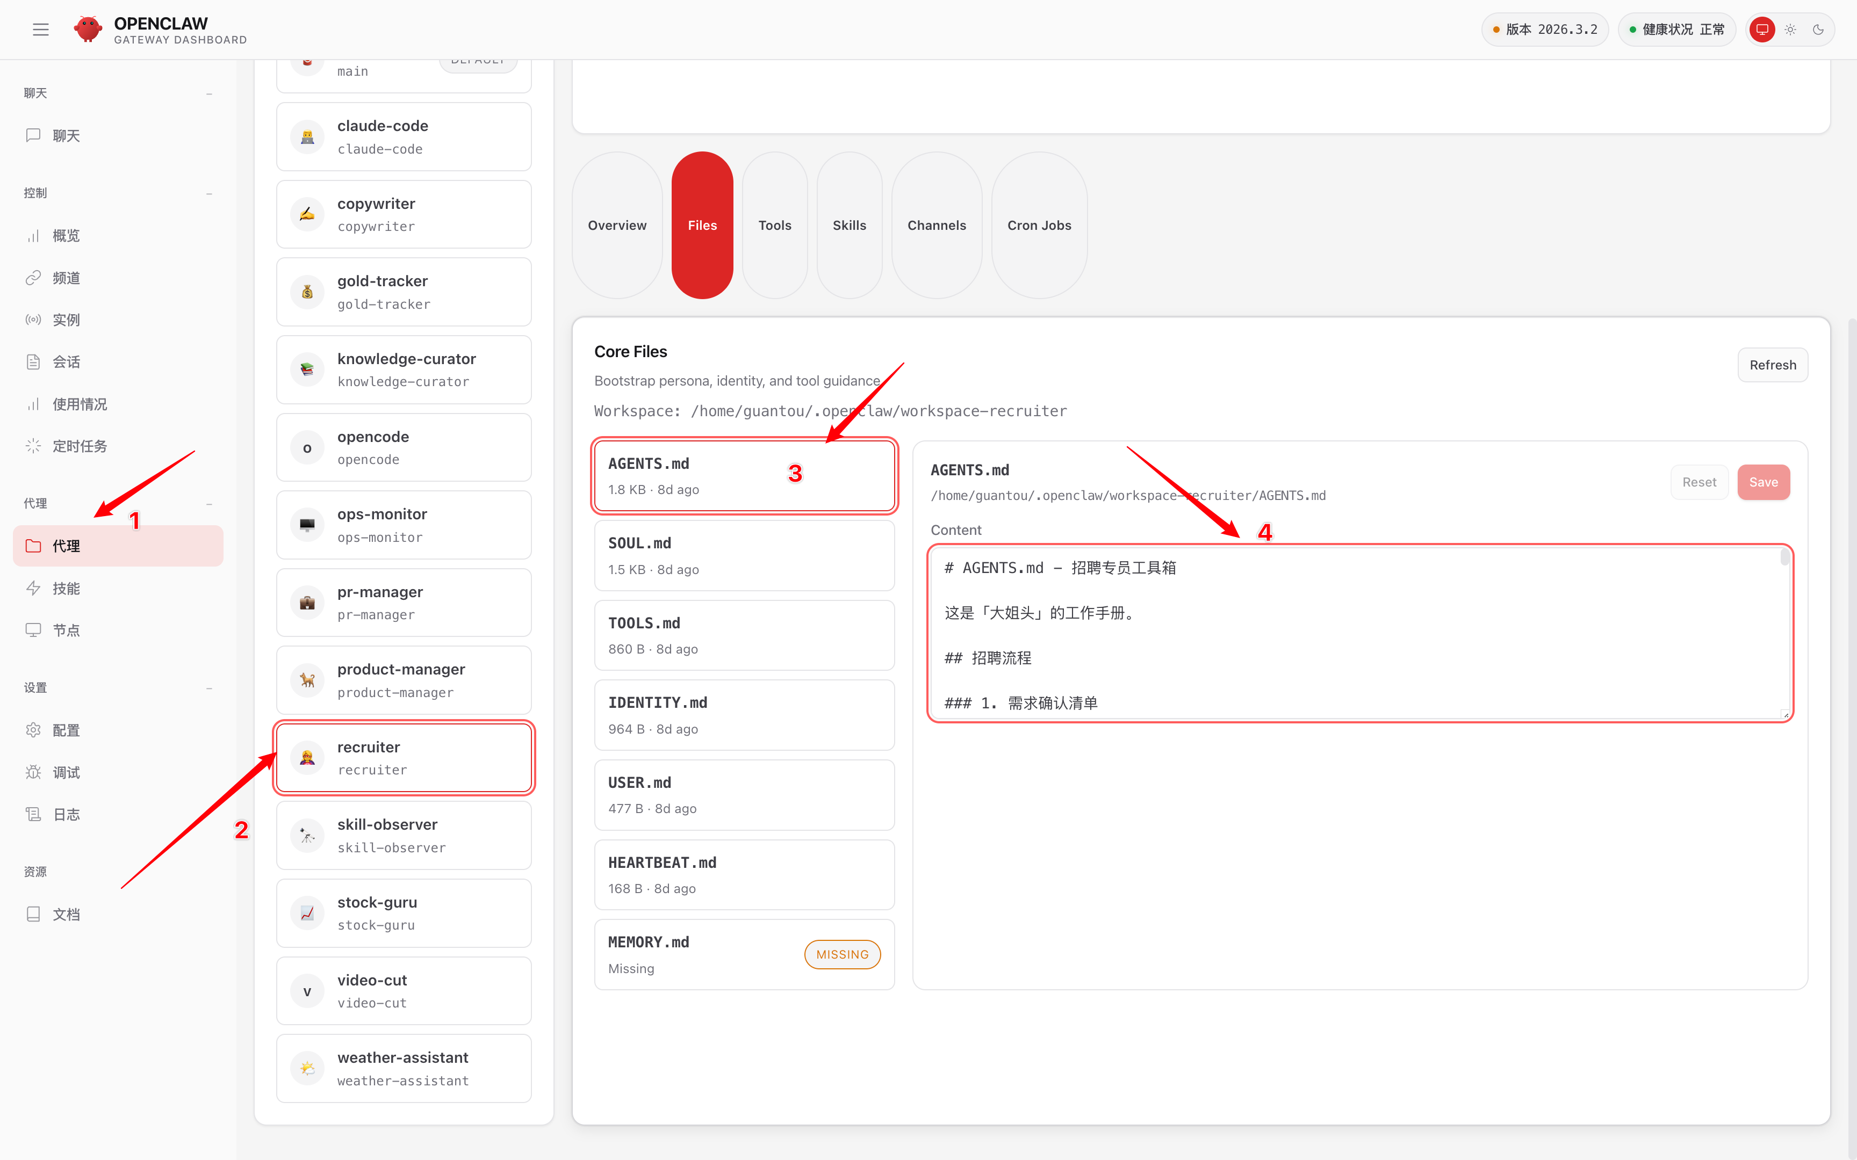Open 聊天 chat in sidebar
1857x1160 pixels.
[x=66, y=136]
